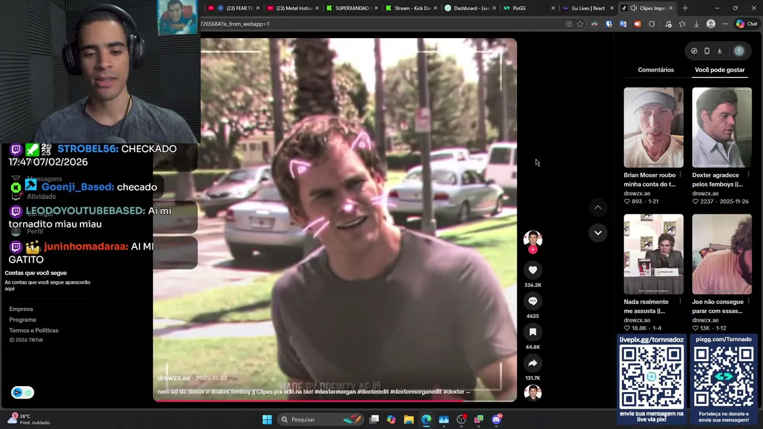Open drewzx.ae profile from video caption
Image resolution: width=763 pixels, height=429 pixels.
point(173,378)
